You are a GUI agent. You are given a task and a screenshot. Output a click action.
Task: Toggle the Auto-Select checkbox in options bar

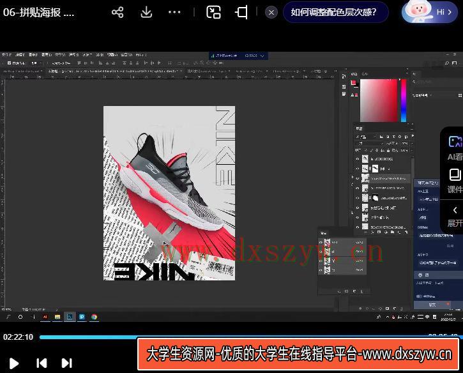[9, 63]
